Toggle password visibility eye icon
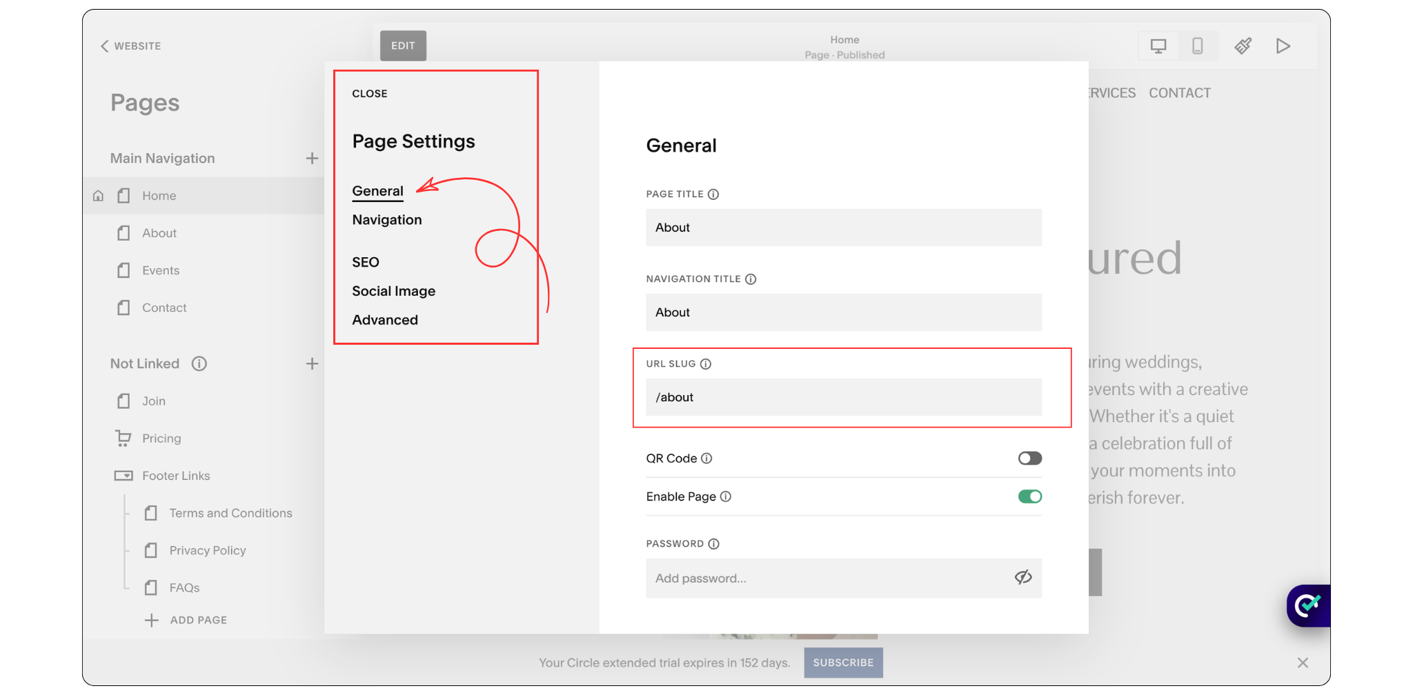The height and width of the screenshot is (695, 1413). tap(1023, 577)
